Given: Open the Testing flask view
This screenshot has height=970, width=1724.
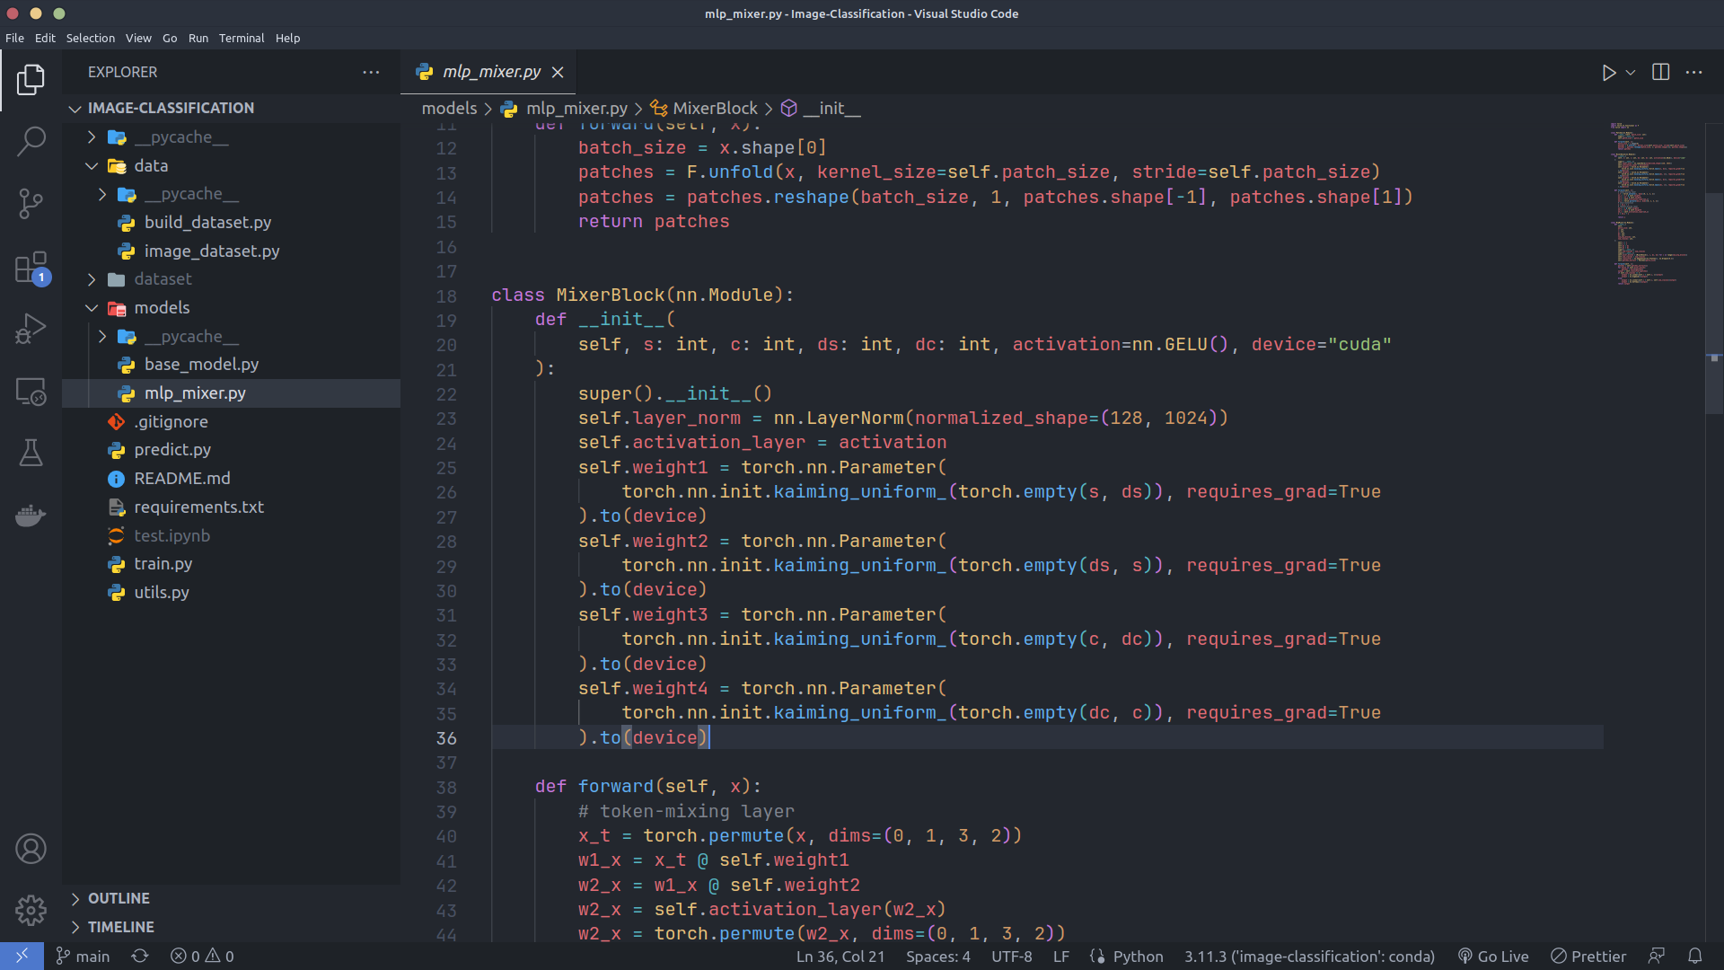Looking at the screenshot, I should click(31, 453).
